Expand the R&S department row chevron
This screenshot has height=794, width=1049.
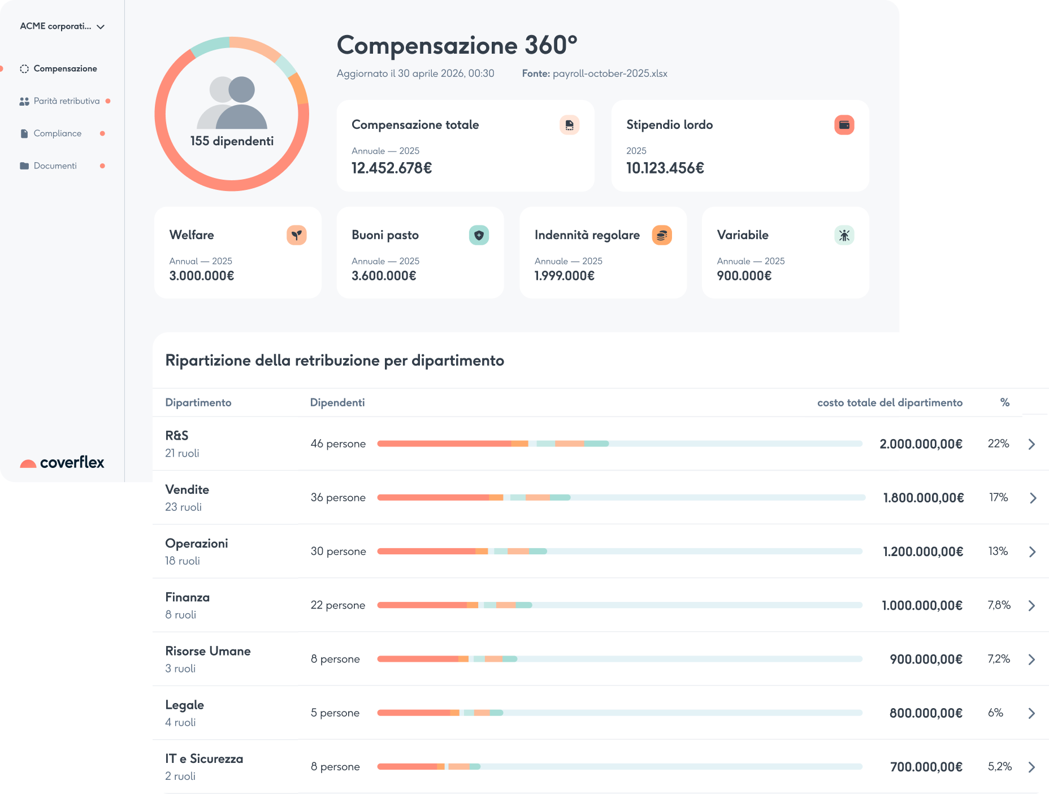(1031, 444)
